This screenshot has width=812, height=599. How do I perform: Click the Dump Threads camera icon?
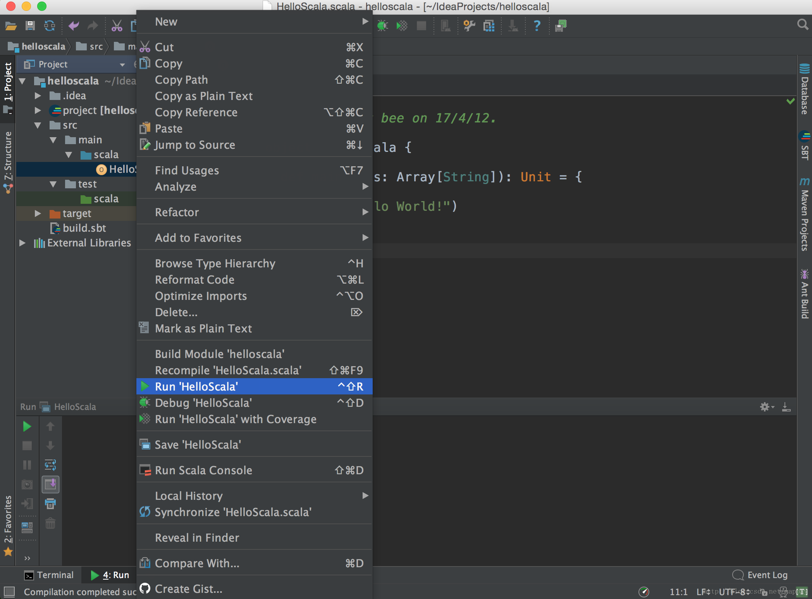click(27, 484)
